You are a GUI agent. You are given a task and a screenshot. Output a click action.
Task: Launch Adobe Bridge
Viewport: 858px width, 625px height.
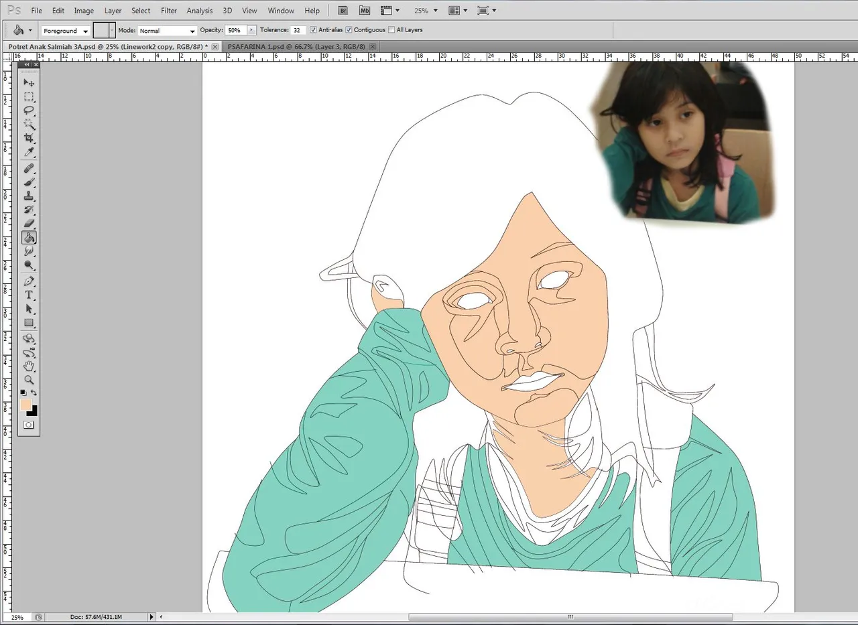pos(343,11)
